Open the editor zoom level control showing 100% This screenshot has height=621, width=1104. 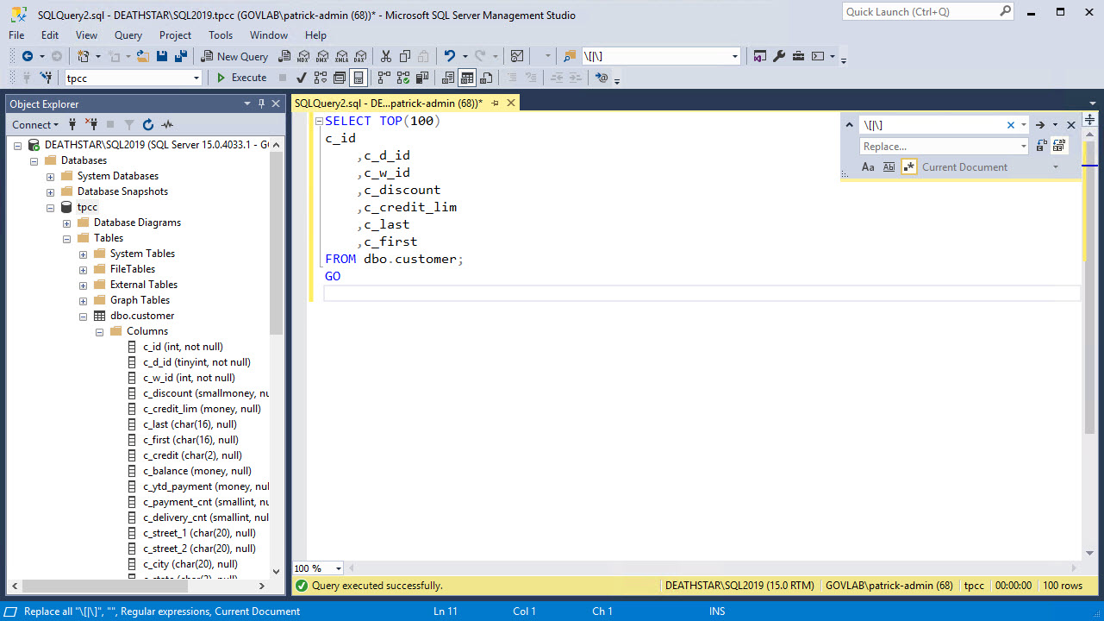click(316, 568)
